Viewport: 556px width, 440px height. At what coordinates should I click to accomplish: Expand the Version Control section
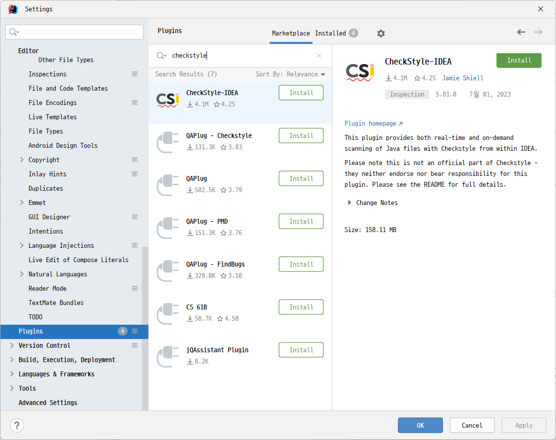(x=12, y=346)
